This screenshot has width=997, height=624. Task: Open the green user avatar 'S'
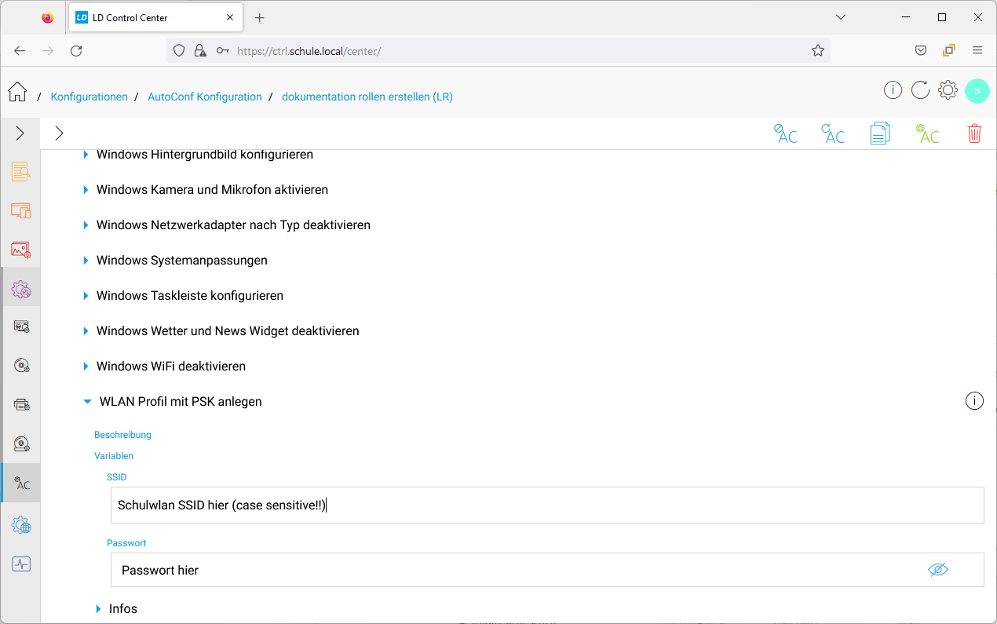click(977, 90)
